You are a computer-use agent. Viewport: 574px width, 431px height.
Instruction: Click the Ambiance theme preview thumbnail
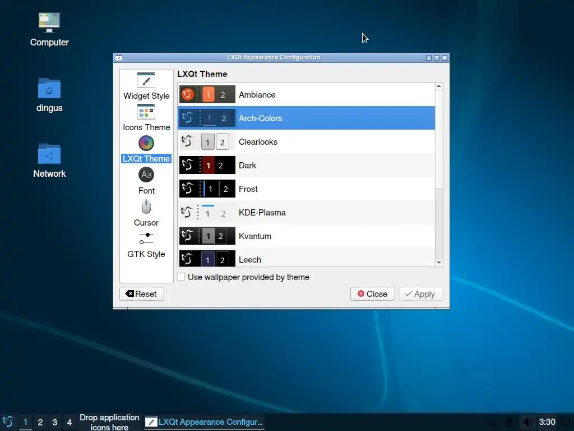207,94
